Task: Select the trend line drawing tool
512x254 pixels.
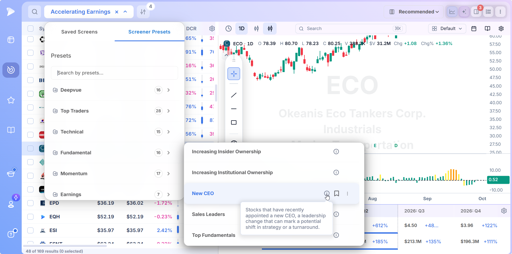Action: pyautogui.click(x=234, y=95)
